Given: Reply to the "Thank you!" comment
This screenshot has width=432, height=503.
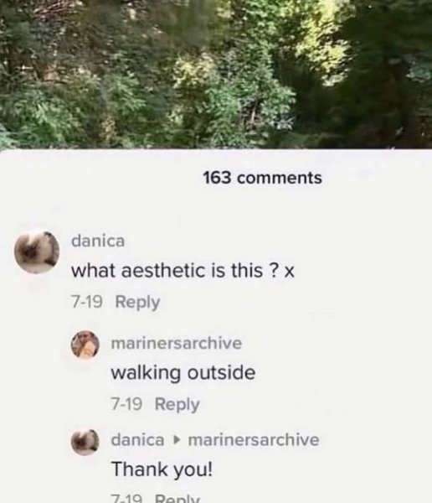Looking at the screenshot, I should (177, 498).
